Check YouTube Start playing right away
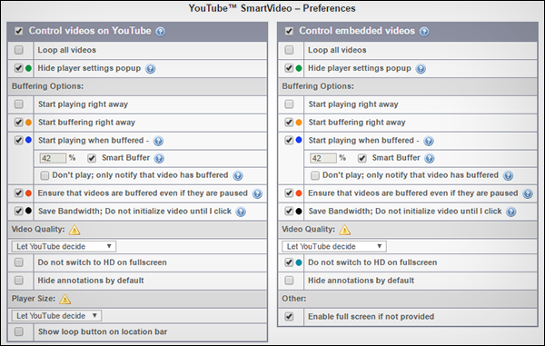This screenshot has width=545, height=346. click(x=19, y=104)
